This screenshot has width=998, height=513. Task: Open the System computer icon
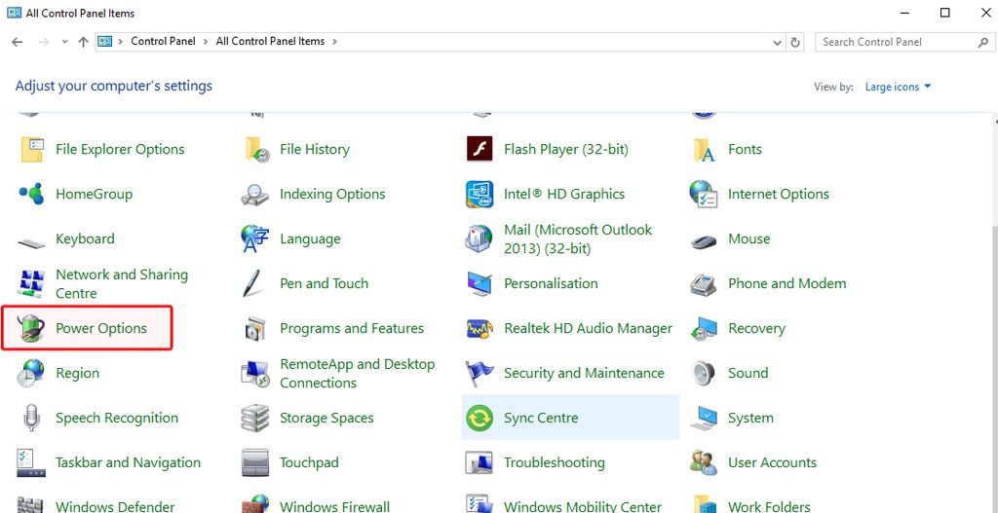[x=704, y=418]
